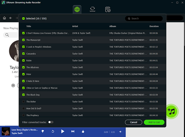The image size is (185, 137).
Task: Like the current song with thumbs up
Action: pos(83,131)
